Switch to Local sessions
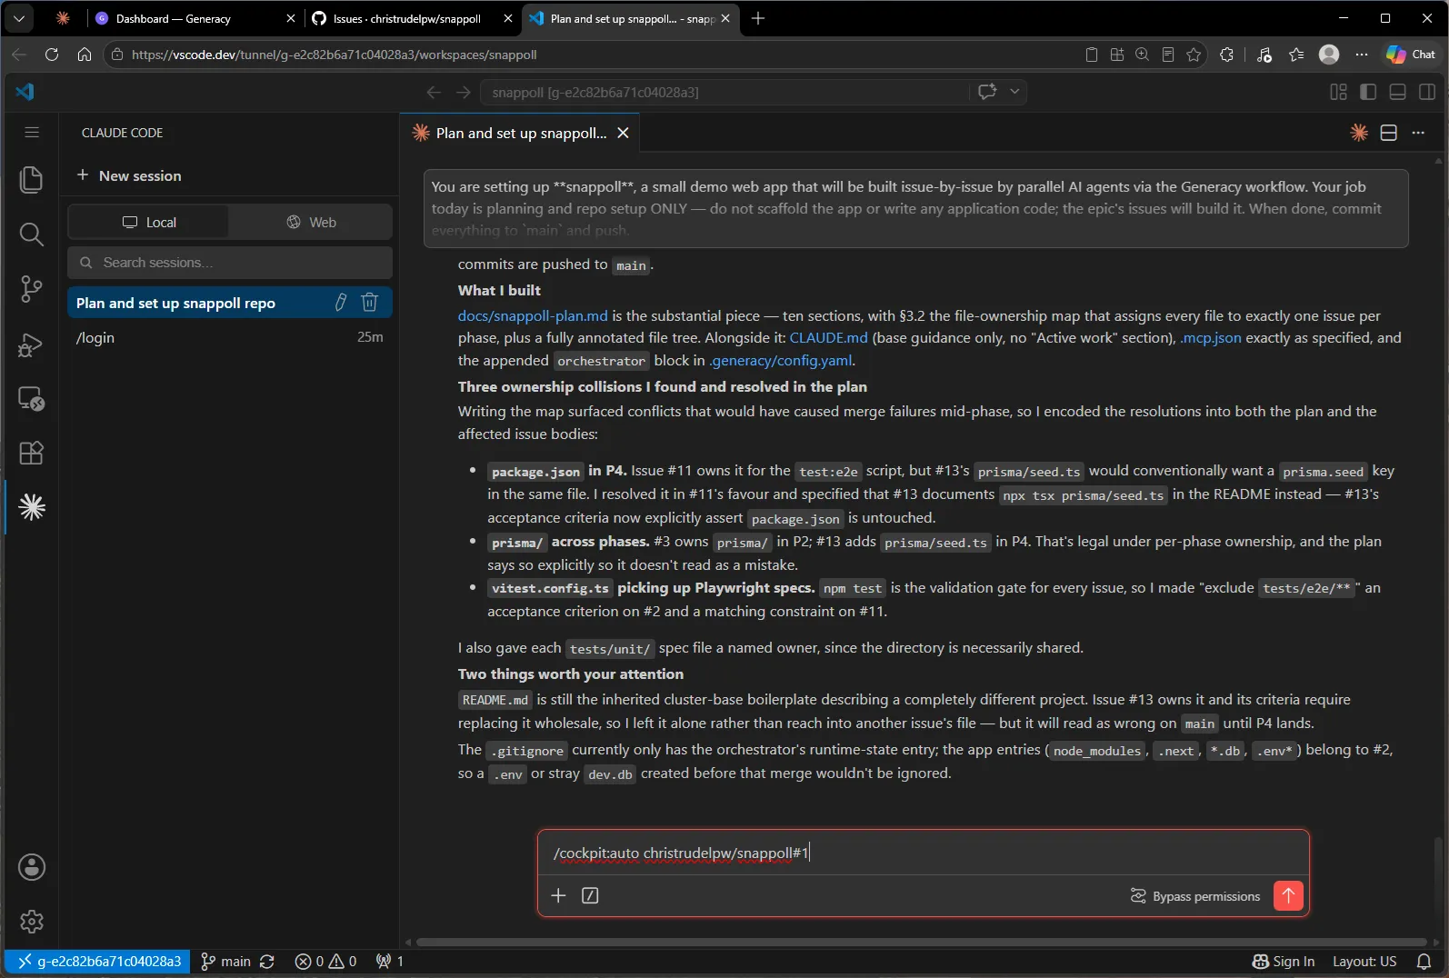This screenshot has width=1449, height=978. (x=148, y=222)
